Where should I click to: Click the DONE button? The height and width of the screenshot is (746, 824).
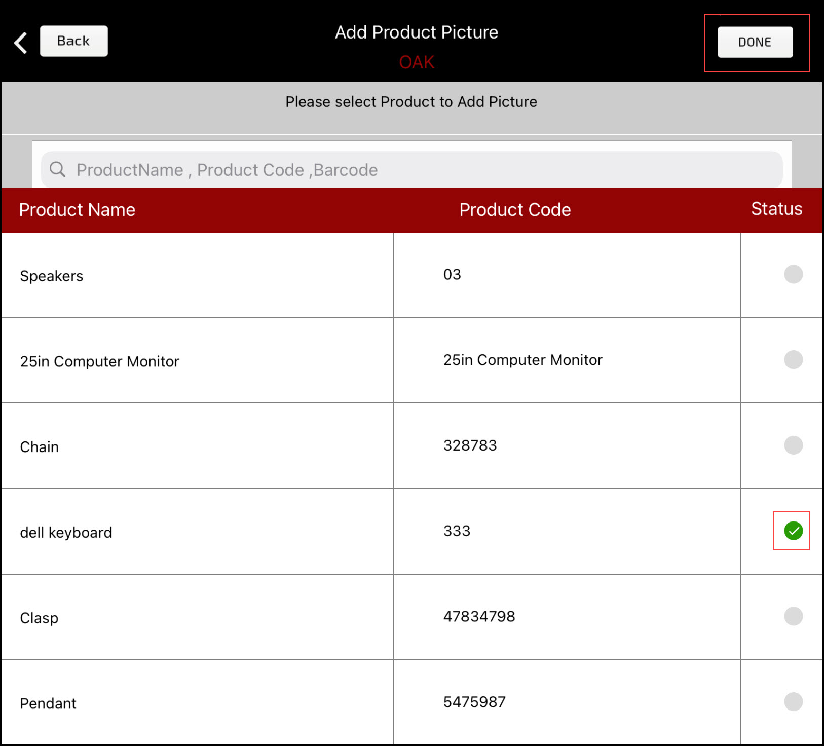(755, 42)
